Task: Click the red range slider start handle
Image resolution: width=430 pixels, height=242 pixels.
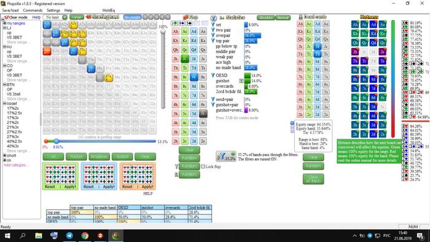Action: (x=46, y=141)
